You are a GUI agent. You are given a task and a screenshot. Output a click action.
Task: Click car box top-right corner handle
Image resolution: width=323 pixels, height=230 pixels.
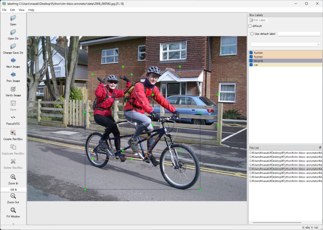[x=218, y=95]
